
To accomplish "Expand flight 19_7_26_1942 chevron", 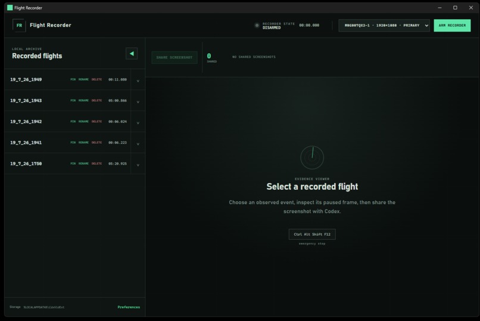I will [138, 123].
